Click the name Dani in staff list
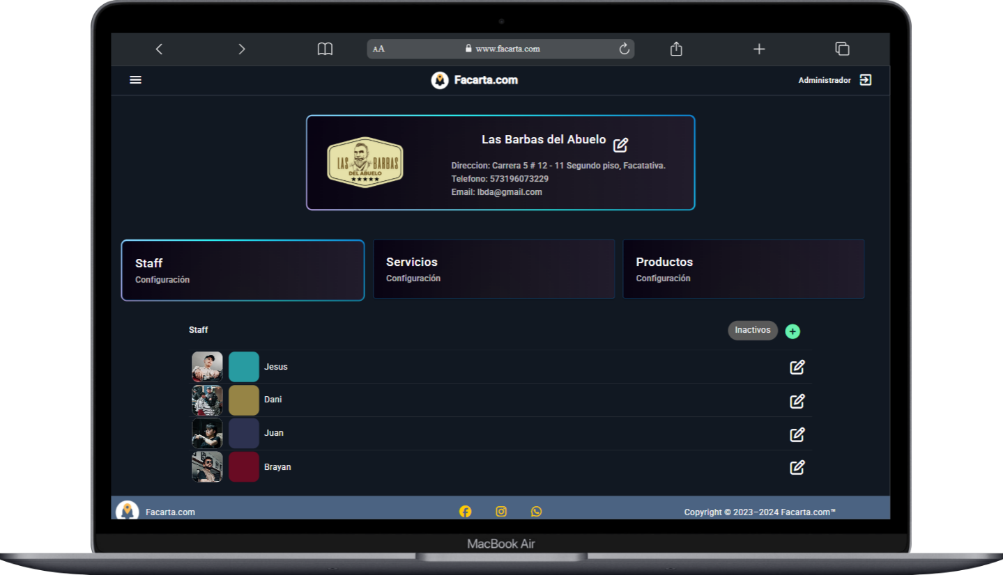Screen dimensions: 1003x575 273,400
